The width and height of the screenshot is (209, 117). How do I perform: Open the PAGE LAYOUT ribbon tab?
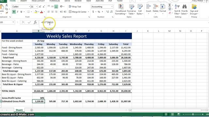(x=38, y=1)
